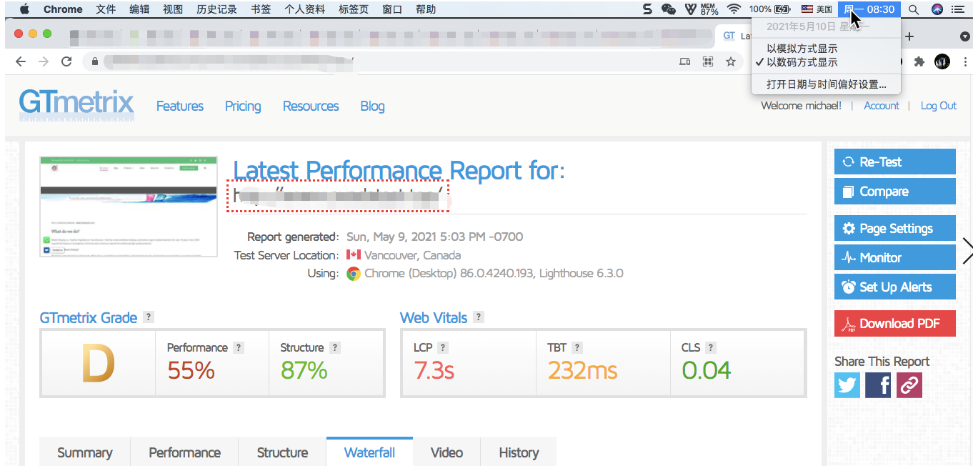
Task: Open the 历史记录 menu
Action: (x=216, y=9)
